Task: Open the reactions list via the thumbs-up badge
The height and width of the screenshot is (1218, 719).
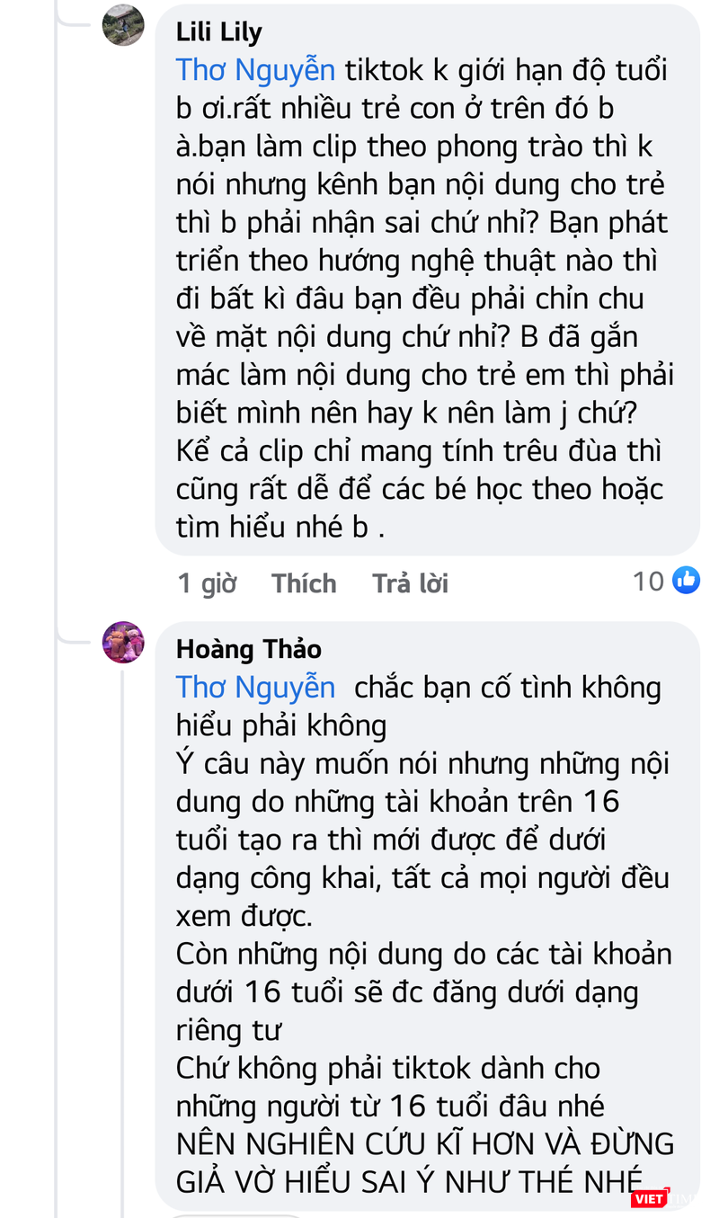Action: coord(686,581)
